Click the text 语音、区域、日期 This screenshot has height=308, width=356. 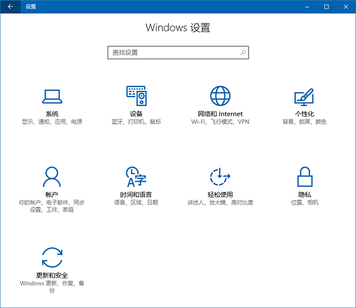136,203
